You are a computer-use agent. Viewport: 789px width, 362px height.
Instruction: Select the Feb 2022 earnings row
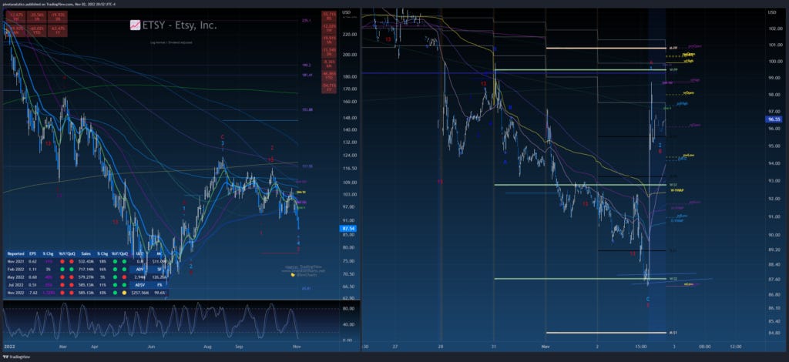point(88,269)
